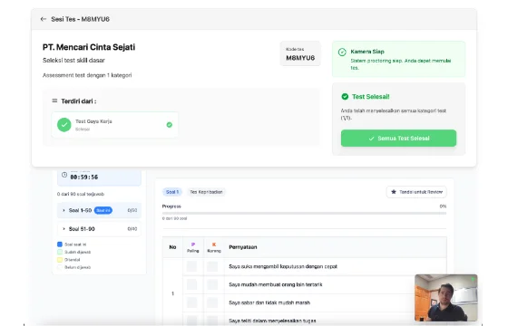Tick Paling for 'Saya mudah membuat orang lain tertarik'

click(191, 284)
